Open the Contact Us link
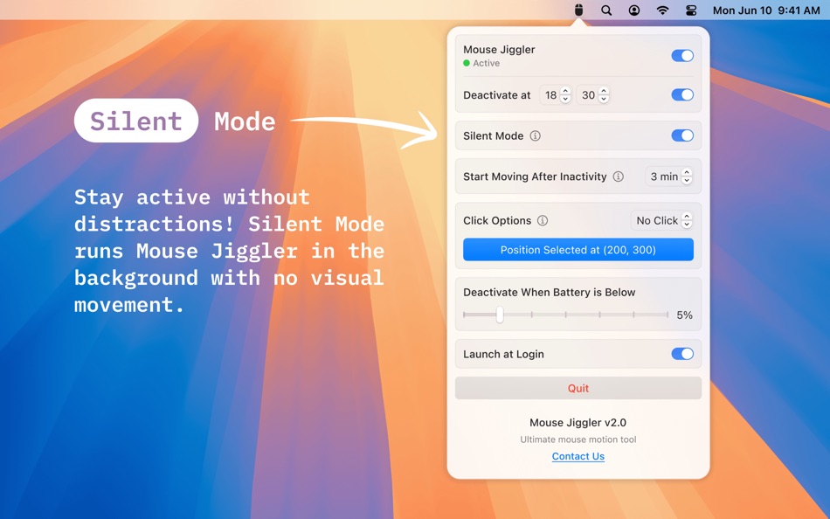This screenshot has width=830, height=519. coord(578,456)
